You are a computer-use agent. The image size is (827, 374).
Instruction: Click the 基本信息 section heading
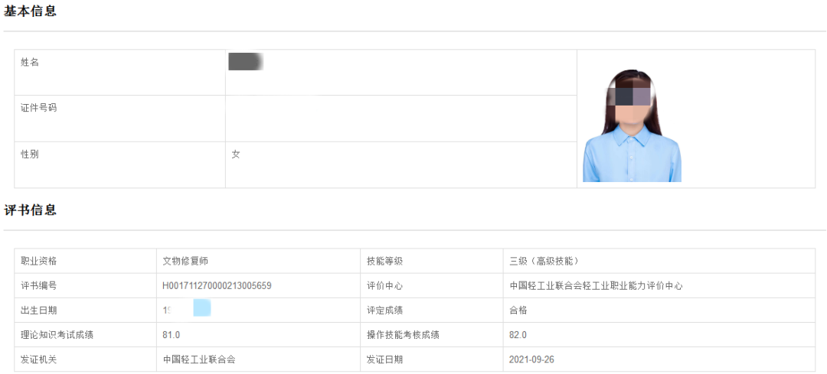click(31, 11)
